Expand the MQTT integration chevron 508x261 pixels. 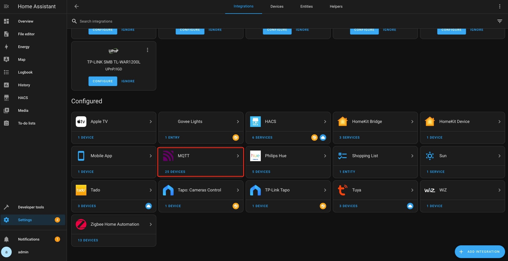[x=238, y=156]
